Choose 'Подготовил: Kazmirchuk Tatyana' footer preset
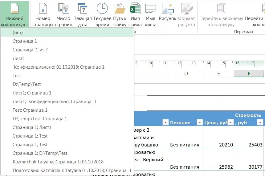The width and height of the screenshot is (265, 176). [67, 170]
